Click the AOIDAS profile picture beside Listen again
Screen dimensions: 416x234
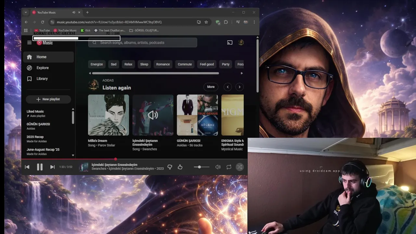click(94, 84)
